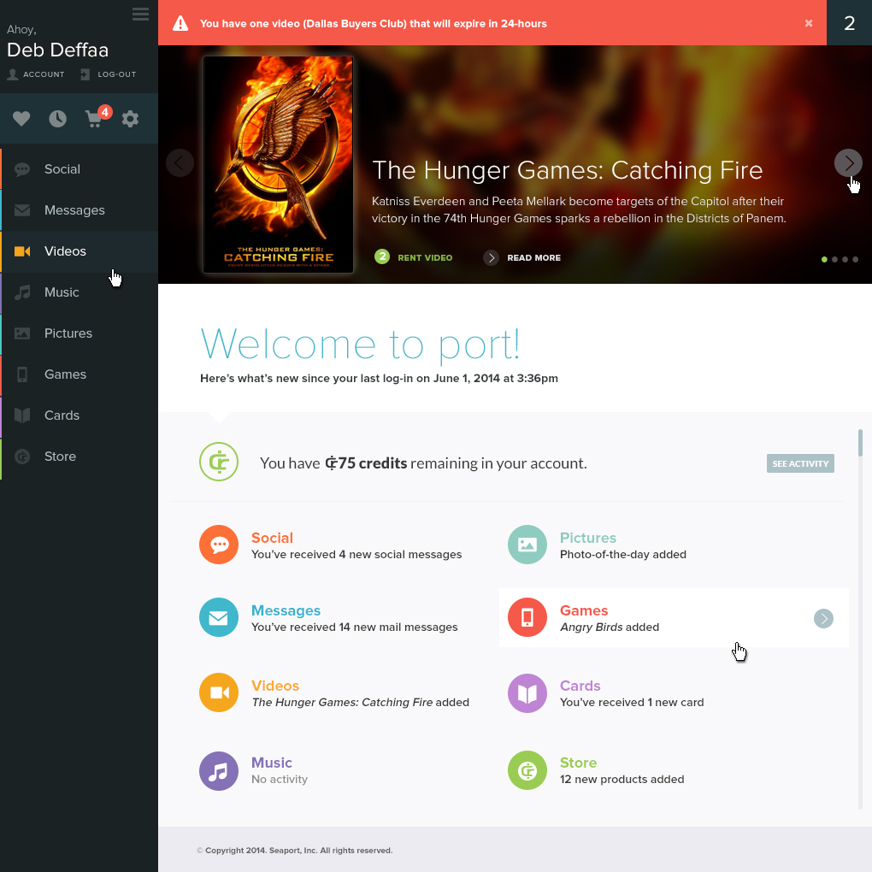Select the second carousel dot indicator
The height and width of the screenshot is (872, 872).
834,259
